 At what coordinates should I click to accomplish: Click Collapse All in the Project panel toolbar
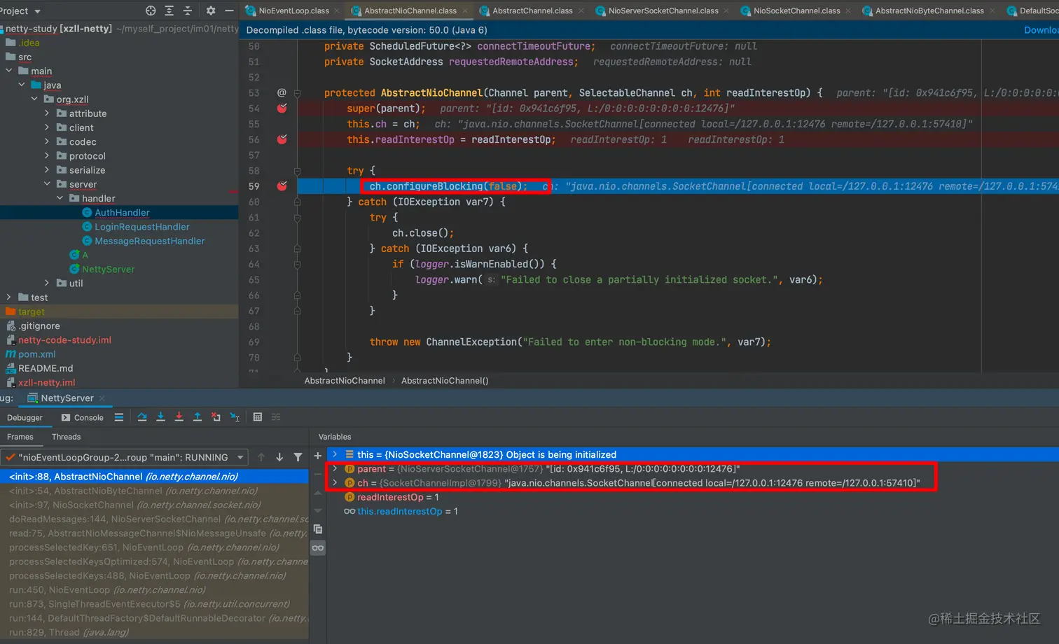pyautogui.click(x=187, y=10)
